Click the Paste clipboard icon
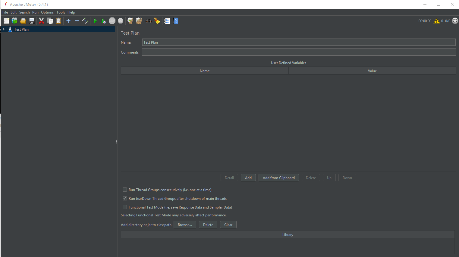Image resolution: width=459 pixels, height=257 pixels. pos(58,21)
